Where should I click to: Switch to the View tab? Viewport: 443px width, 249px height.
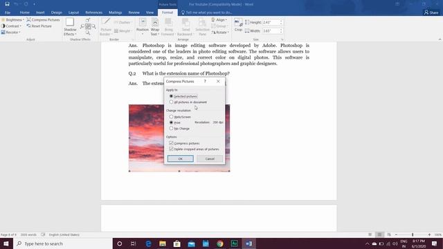[x=150, y=12]
